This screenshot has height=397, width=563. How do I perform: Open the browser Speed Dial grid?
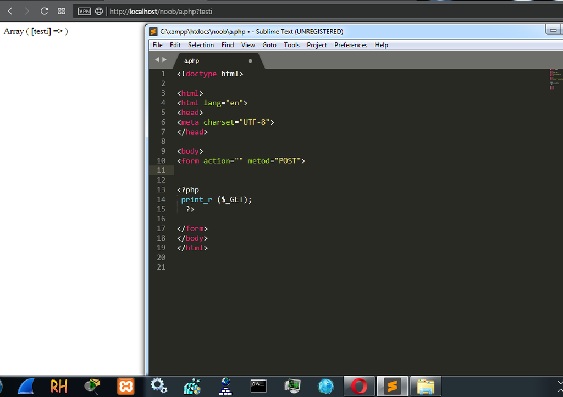point(62,11)
